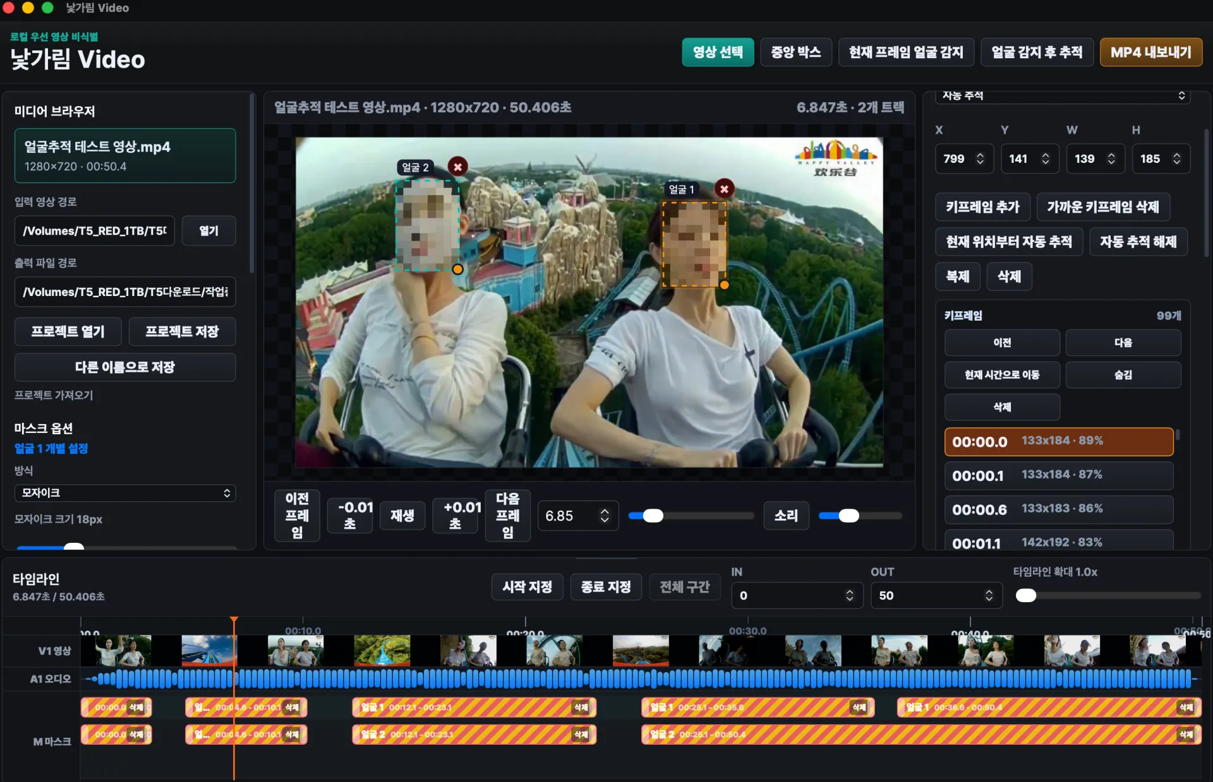
Task: Select keyframe row 00:00.1 133x184 · 87%
Action: [x=1059, y=475]
